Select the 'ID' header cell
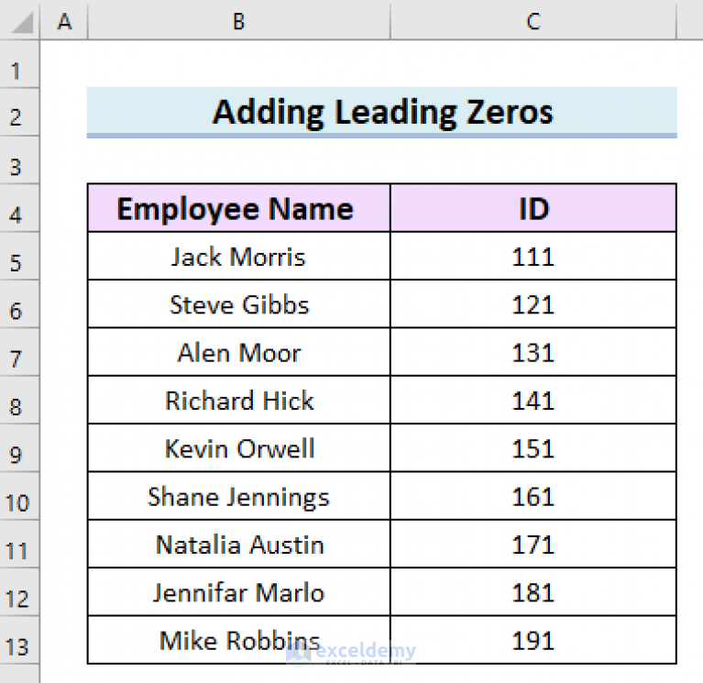This screenshot has width=703, height=683. [533, 208]
